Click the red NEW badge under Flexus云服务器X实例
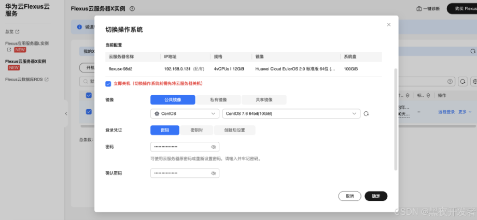The width and height of the screenshot is (477, 220). (13, 68)
